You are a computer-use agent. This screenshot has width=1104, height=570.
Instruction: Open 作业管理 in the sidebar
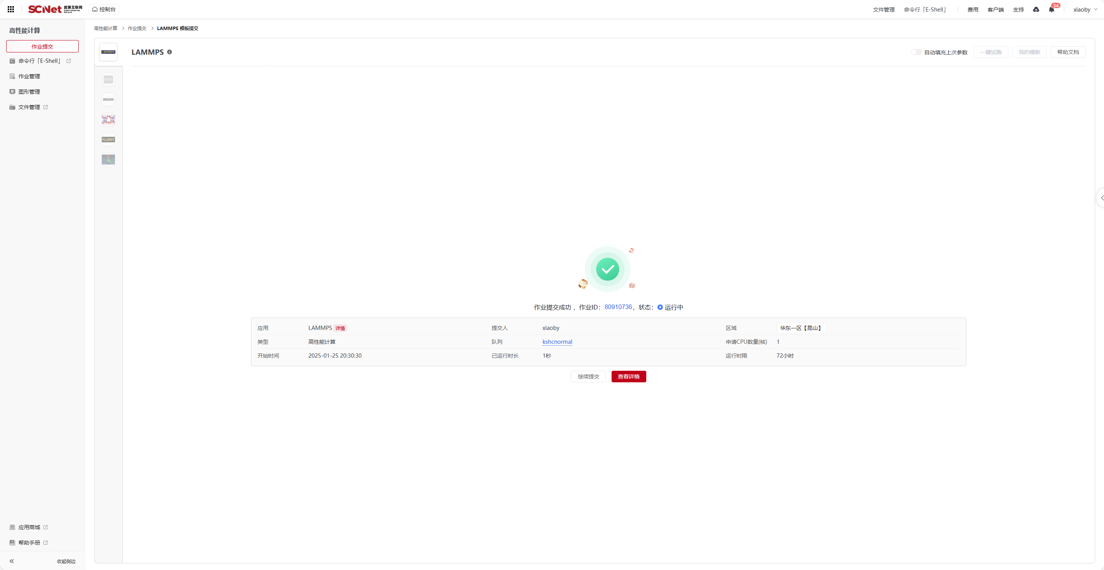[x=29, y=76]
